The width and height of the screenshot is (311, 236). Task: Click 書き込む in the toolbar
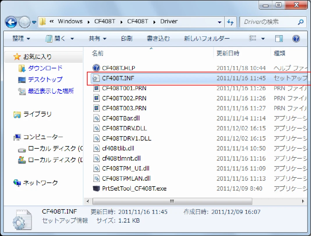point(158,38)
